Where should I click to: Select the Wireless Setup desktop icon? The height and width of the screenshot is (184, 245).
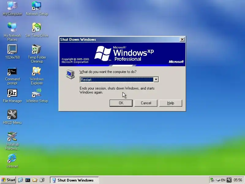coord(37,96)
